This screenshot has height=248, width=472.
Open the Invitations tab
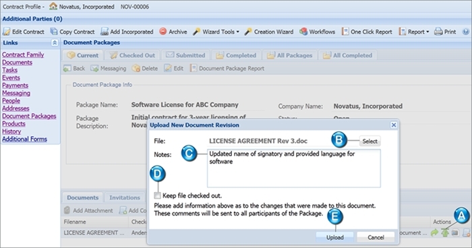tap(125, 197)
